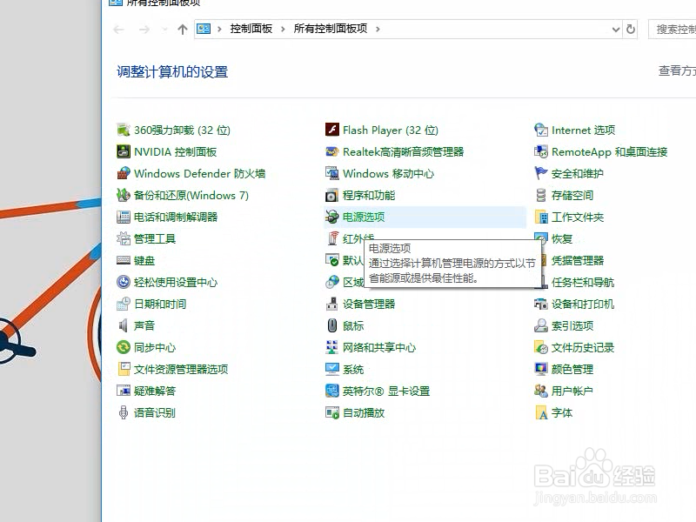Click the 电话和调制解调器 icon
Image resolution: width=696 pixels, height=522 pixels.
(123, 217)
